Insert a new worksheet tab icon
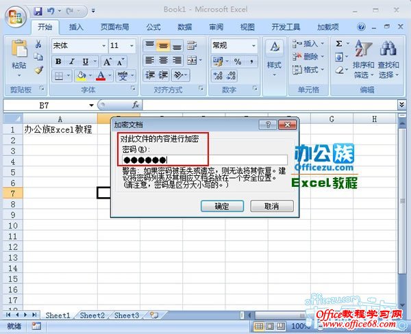This screenshot has width=411, height=334. coord(154,315)
